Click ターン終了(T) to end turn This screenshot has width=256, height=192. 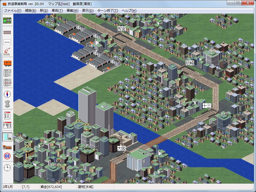click(x=107, y=11)
